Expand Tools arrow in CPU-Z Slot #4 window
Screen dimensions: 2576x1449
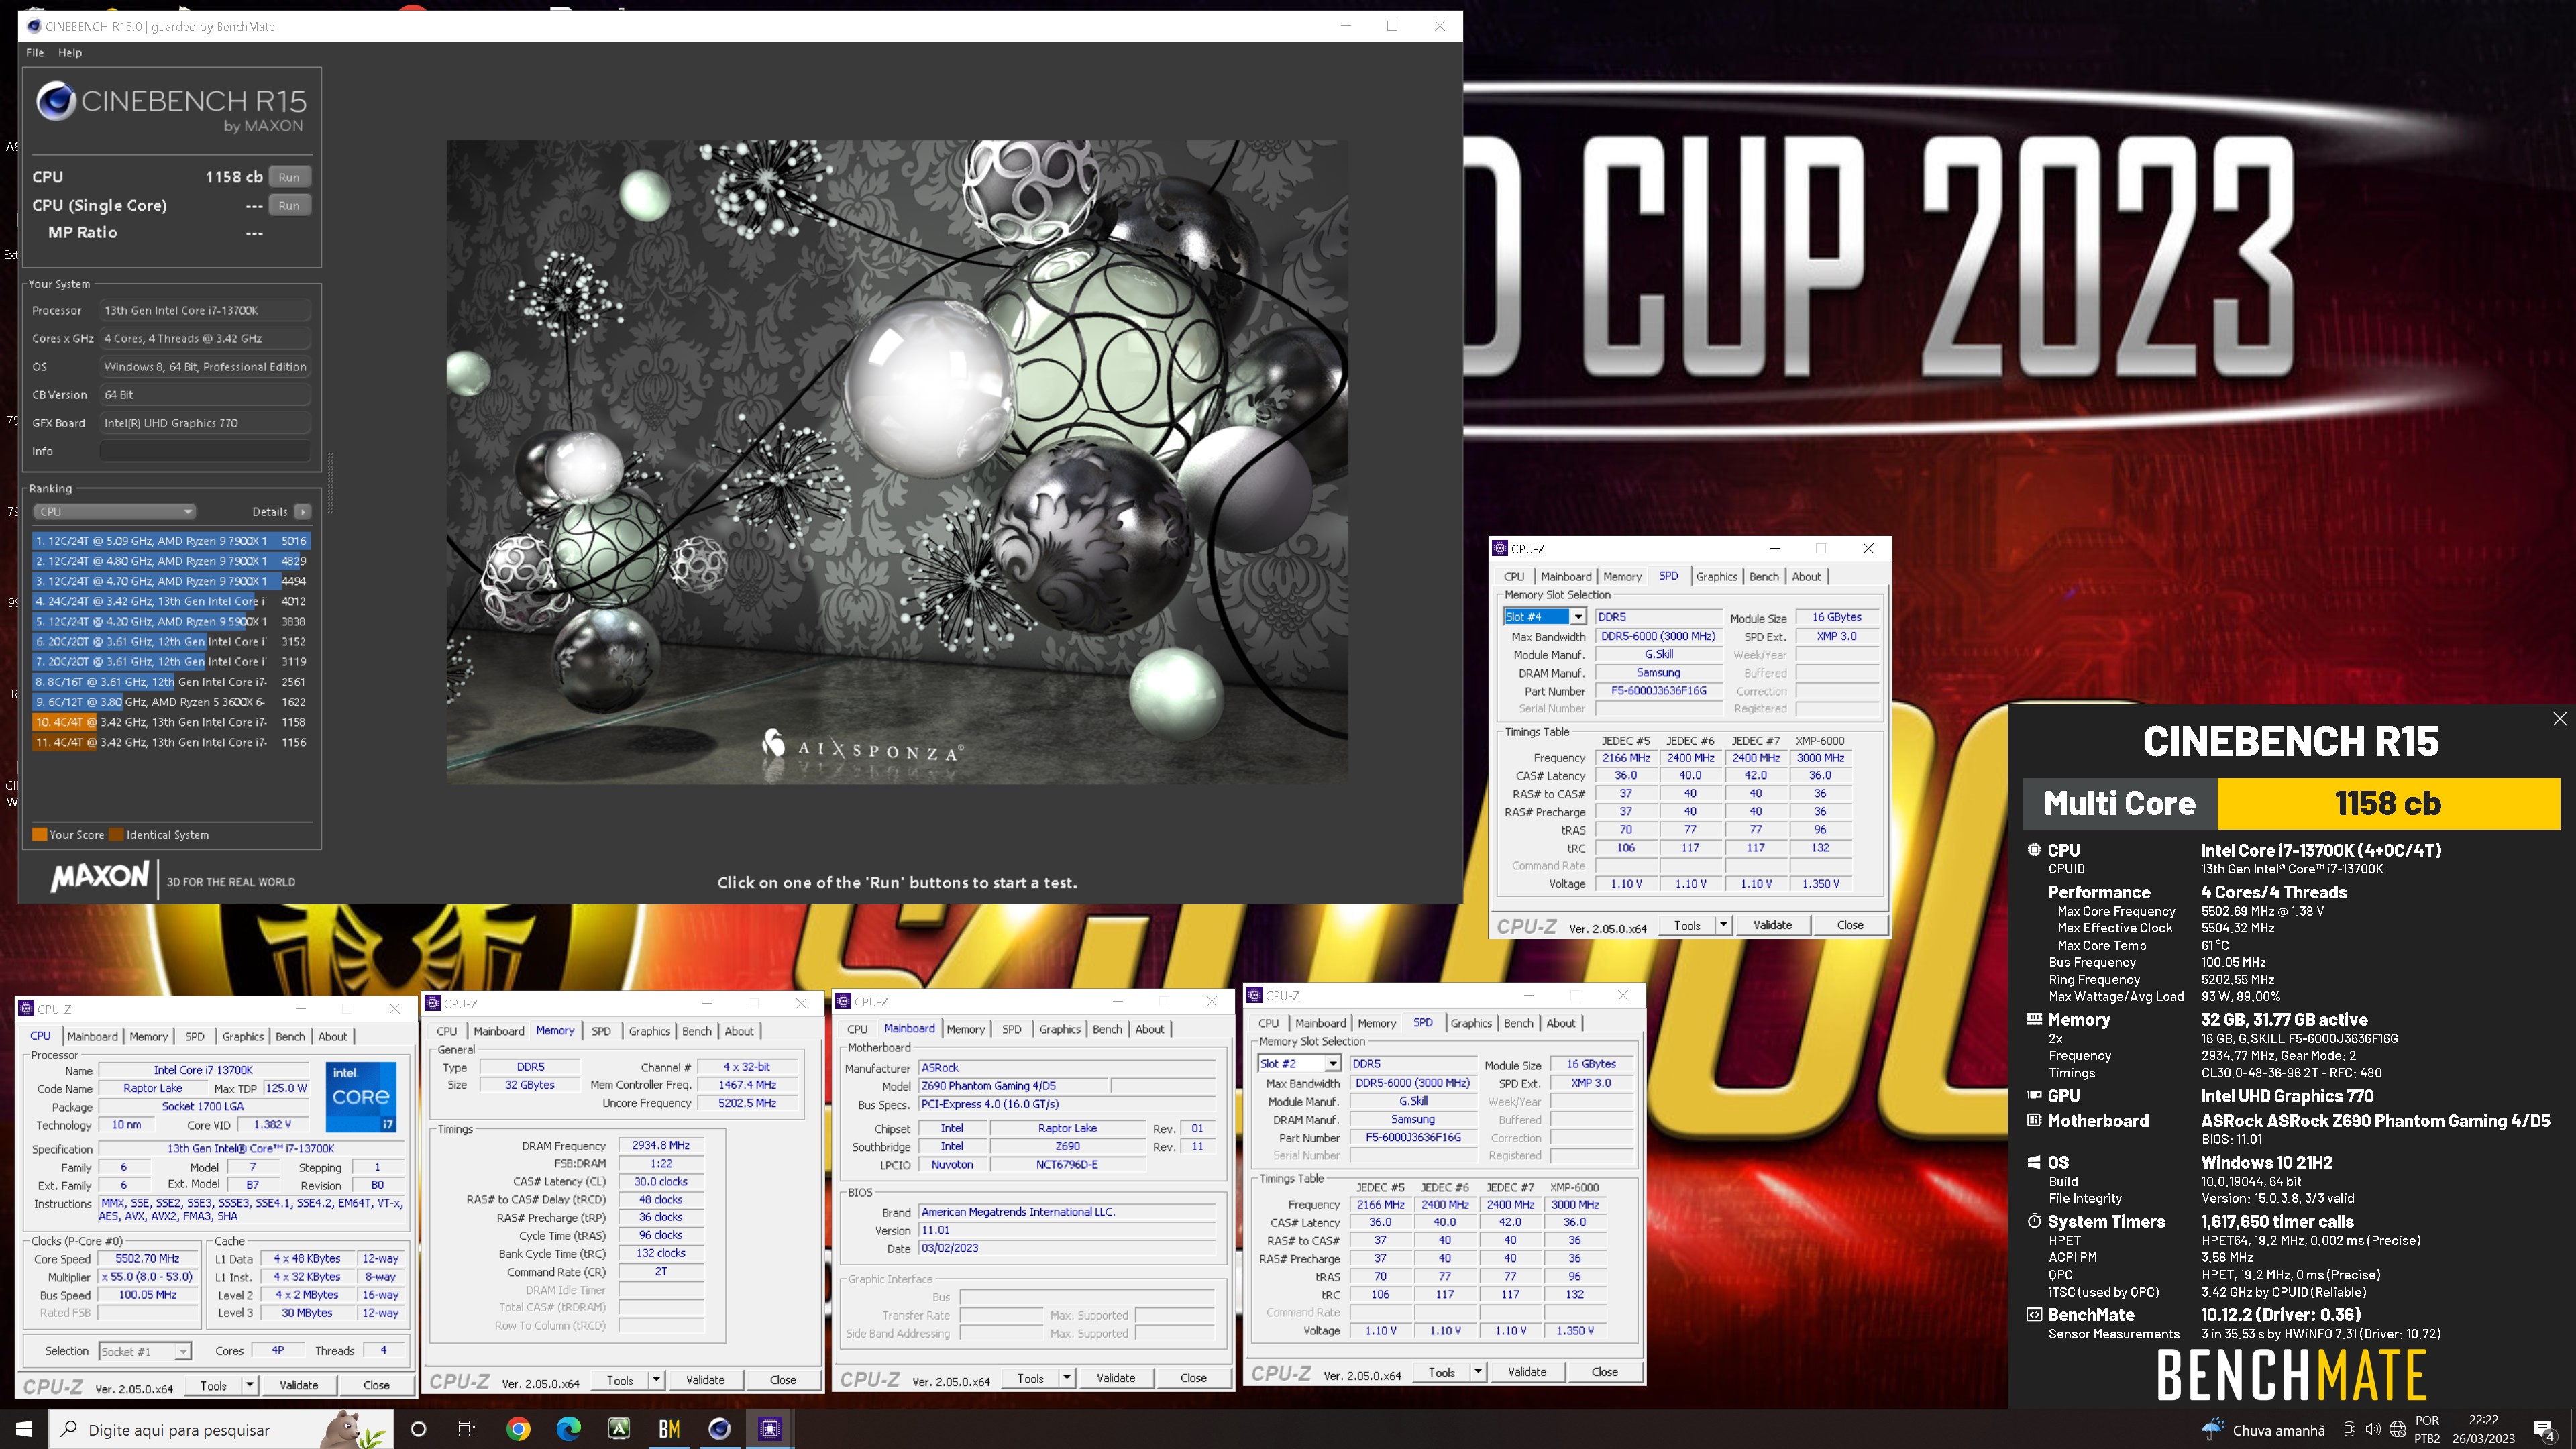point(1724,925)
